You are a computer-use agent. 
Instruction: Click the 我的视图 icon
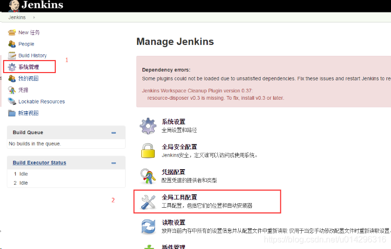[11, 78]
